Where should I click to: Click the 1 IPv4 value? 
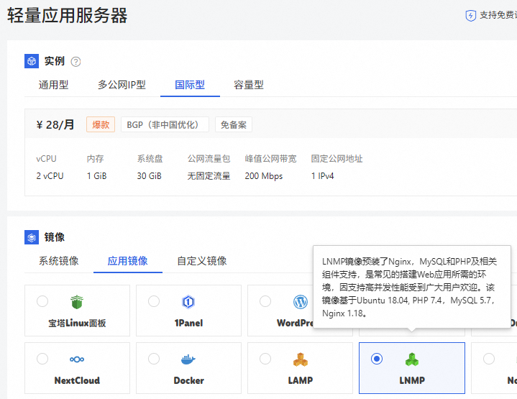322,176
